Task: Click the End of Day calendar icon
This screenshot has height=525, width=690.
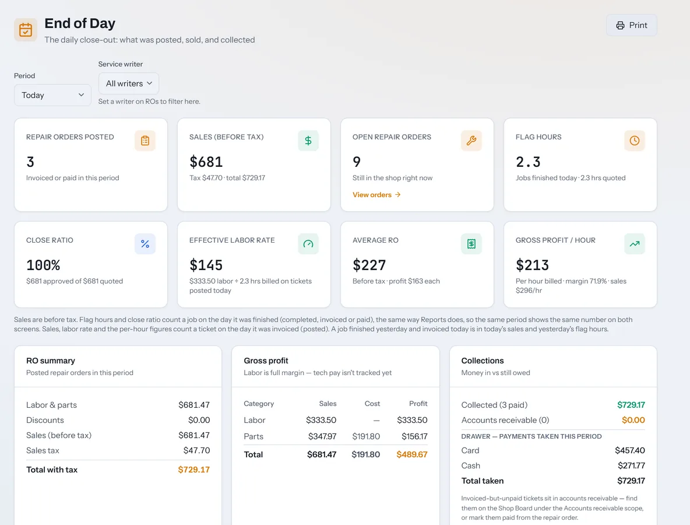Action: 26,30
